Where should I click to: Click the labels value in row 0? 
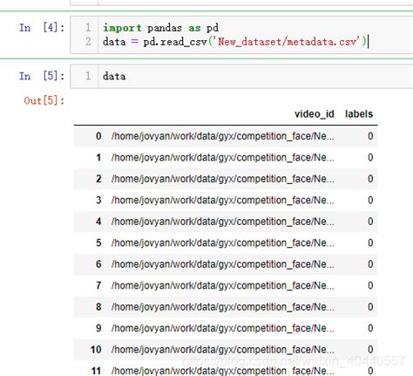370,136
